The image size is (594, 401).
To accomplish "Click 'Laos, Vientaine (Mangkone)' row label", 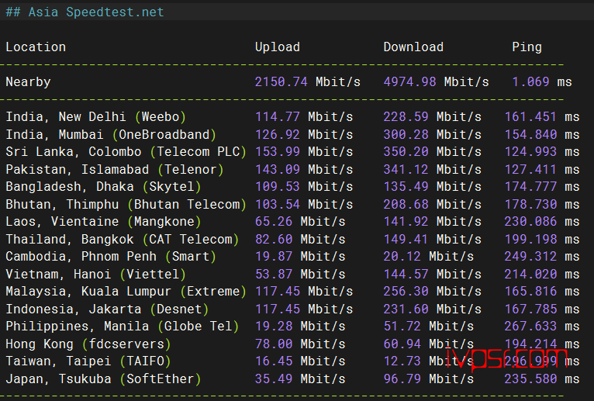I will (103, 222).
